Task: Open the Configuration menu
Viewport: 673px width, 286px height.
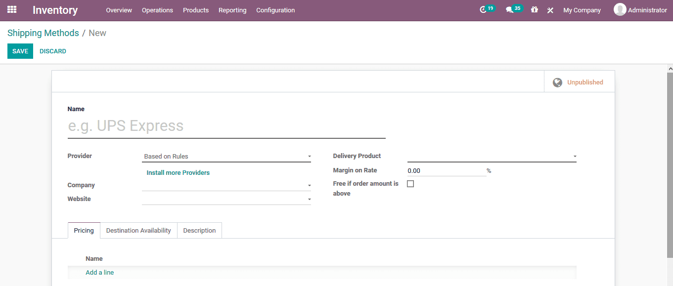Action: (275, 10)
